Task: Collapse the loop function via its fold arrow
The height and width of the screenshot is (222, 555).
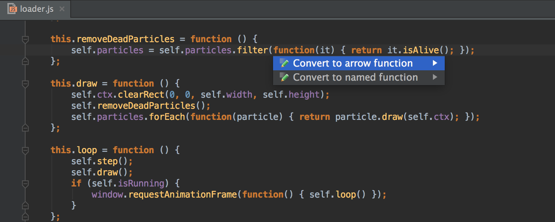Action: point(25,149)
